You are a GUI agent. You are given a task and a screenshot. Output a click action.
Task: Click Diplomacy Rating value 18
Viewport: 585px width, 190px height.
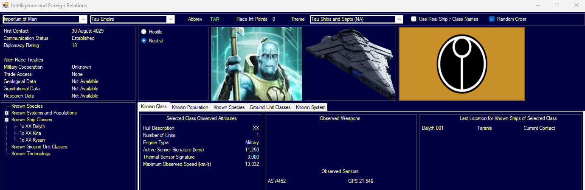pos(74,45)
